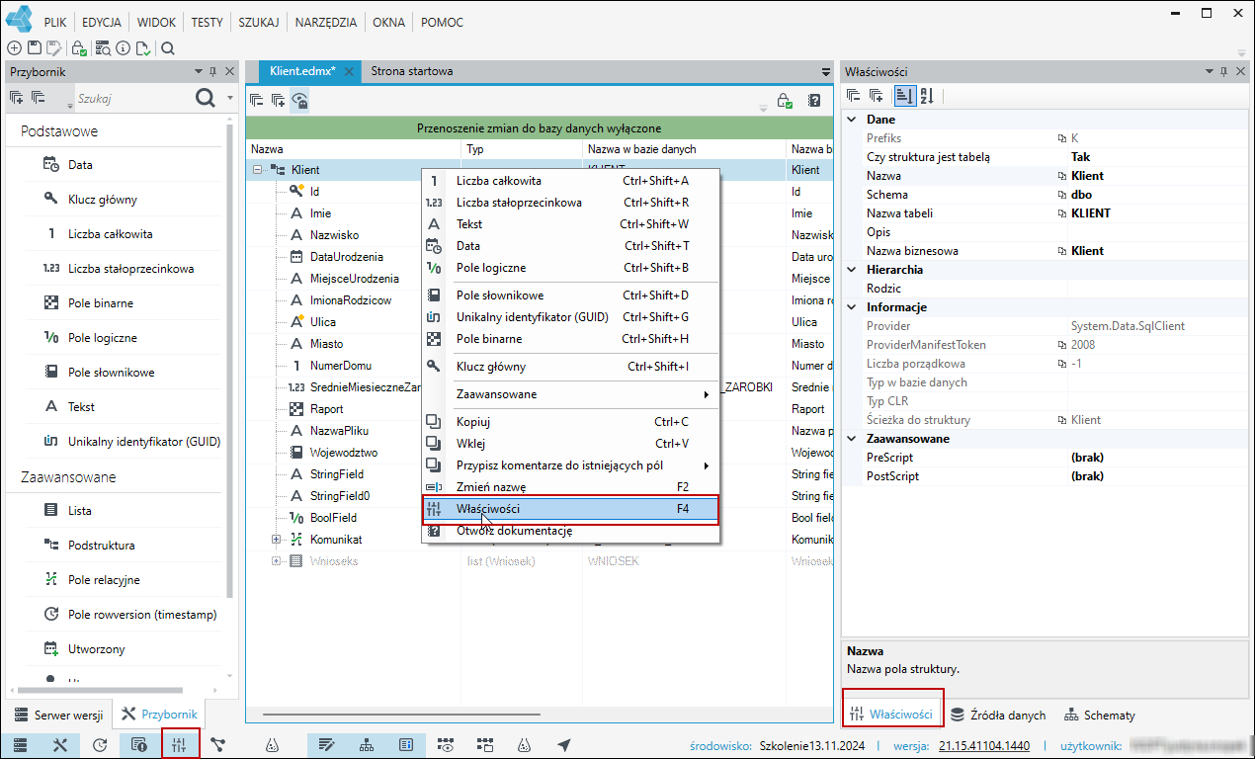Switch to the Źródła danych tab

pyautogui.click(x=998, y=715)
